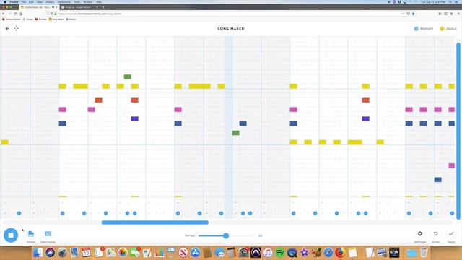Adjust the Tempo slider handle
The width and height of the screenshot is (462, 260).
coord(226,235)
